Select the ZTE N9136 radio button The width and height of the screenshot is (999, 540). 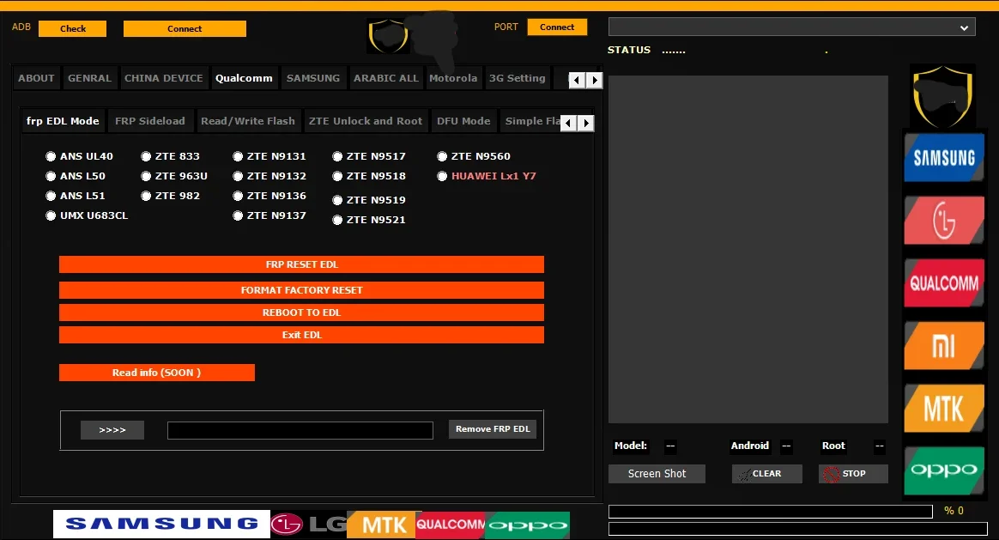(x=238, y=196)
